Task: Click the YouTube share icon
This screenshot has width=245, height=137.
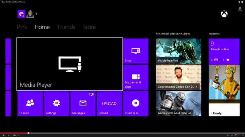Action: tap(239, 2)
